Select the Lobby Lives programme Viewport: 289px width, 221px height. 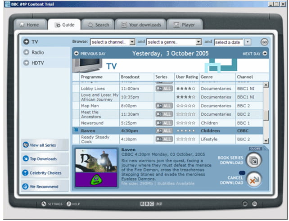pyautogui.click(x=93, y=89)
